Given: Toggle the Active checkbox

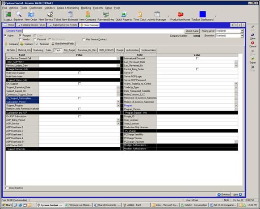Looking at the screenshot, I should coord(5,35).
